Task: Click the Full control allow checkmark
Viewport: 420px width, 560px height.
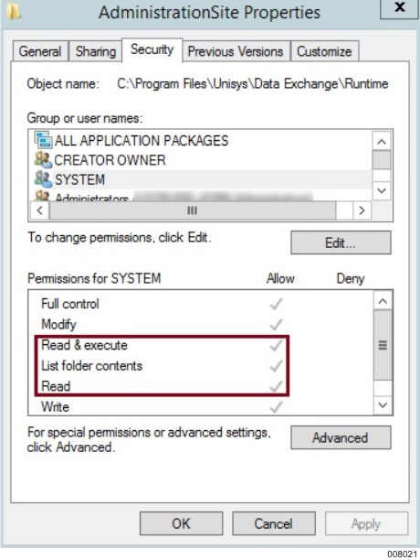Action: point(276,304)
